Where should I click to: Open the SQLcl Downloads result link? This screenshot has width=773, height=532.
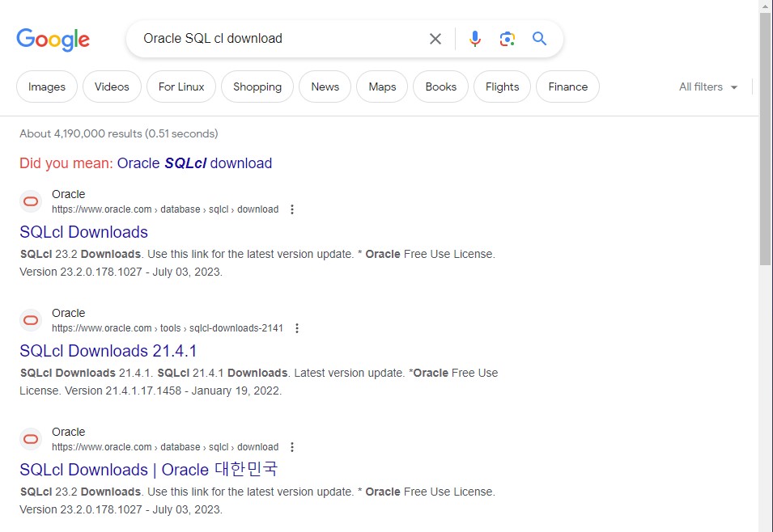84,232
